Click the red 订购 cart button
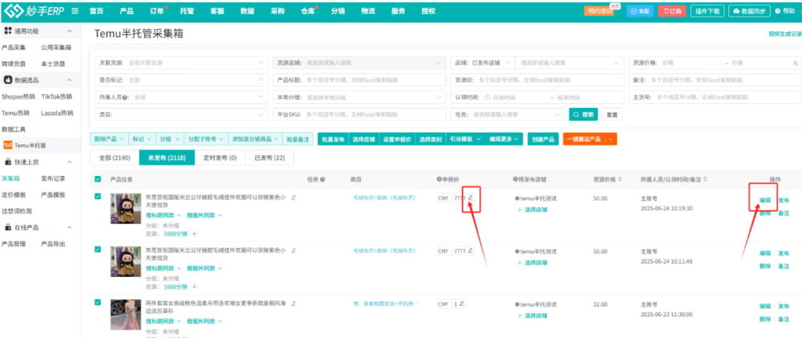The image size is (802, 338). click(672, 11)
